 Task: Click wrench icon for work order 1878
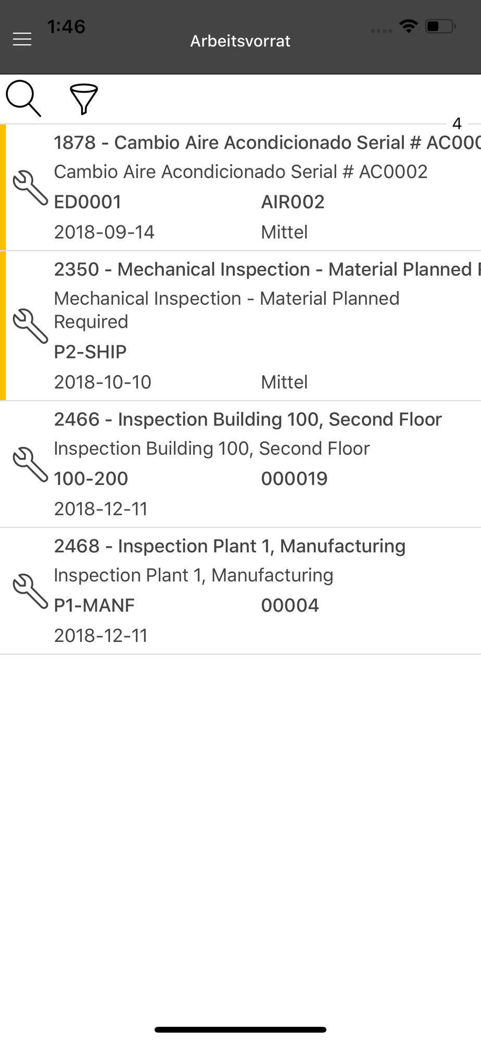[x=30, y=188]
